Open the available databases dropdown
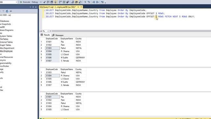Image resolution: width=211 pixels, height=119 pixels. coord(16,2)
